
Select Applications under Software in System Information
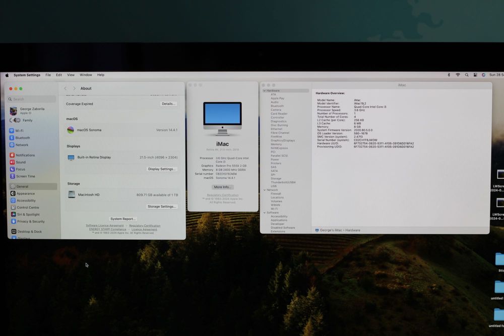pos(279,220)
